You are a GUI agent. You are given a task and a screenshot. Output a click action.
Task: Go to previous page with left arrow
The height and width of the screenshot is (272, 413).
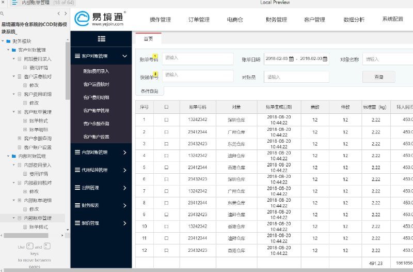coord(59,13)
